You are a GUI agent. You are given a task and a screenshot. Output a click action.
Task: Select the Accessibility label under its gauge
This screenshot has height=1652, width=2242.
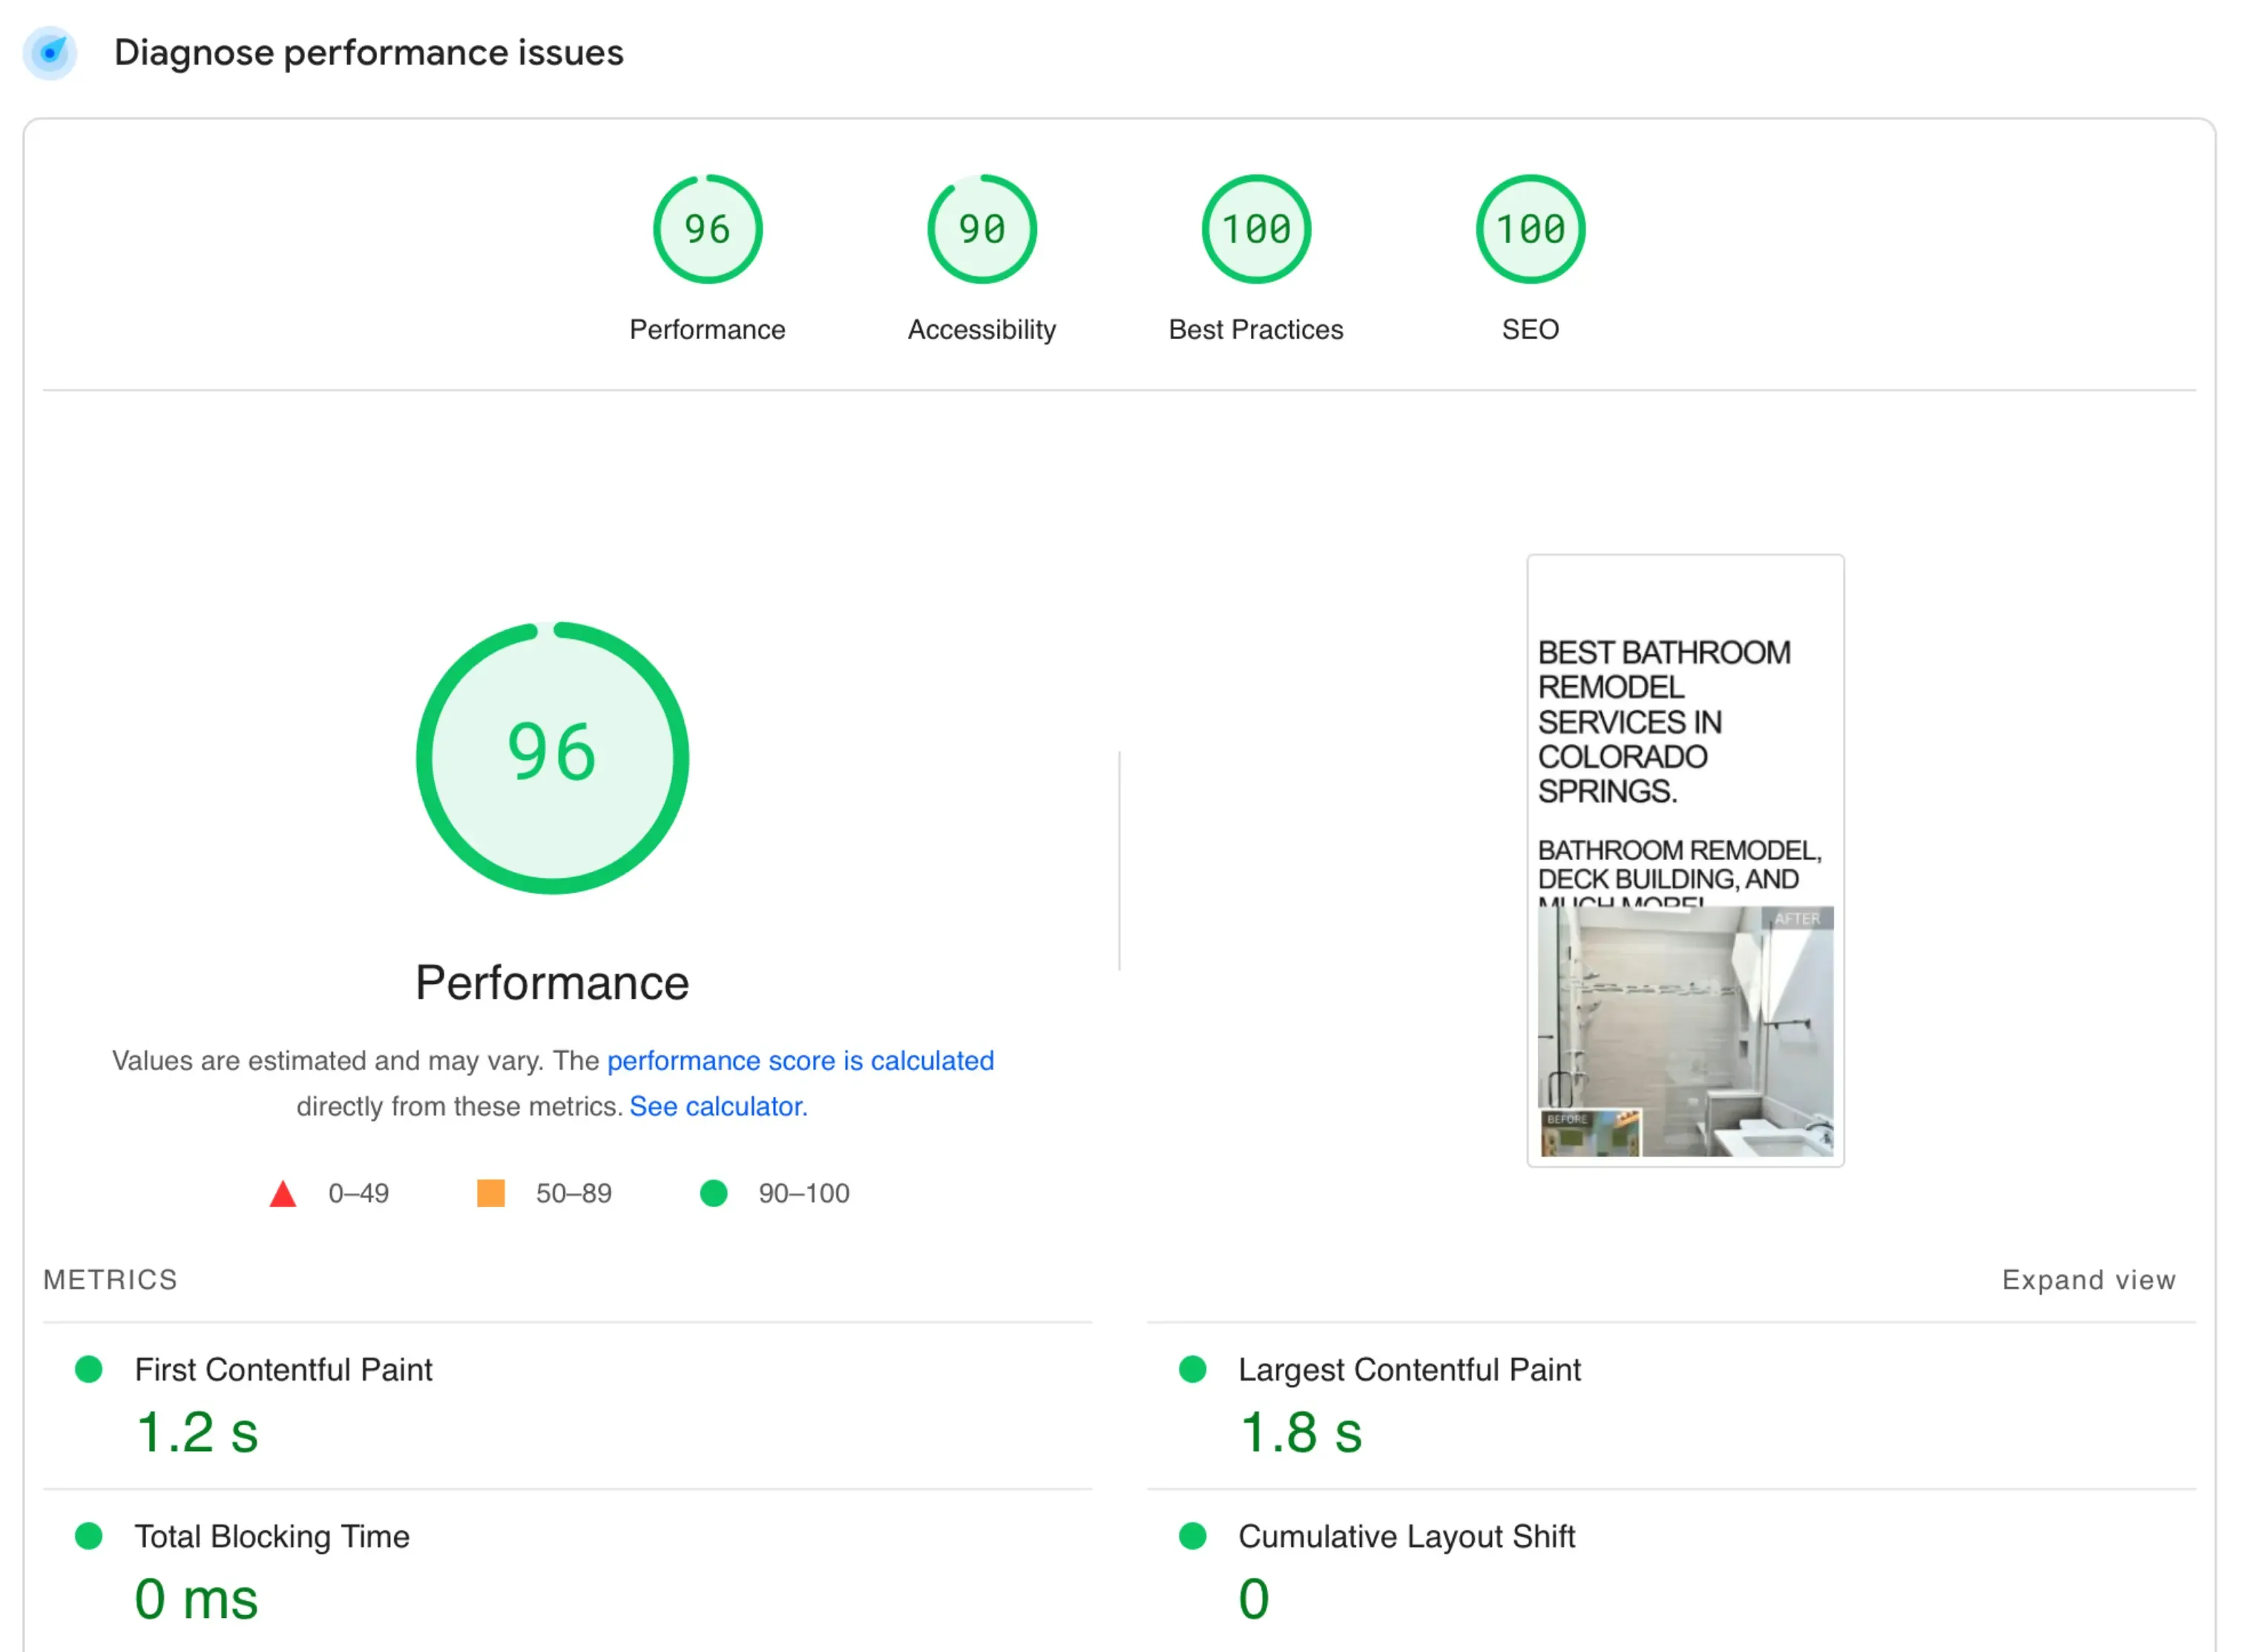point(982,329)
